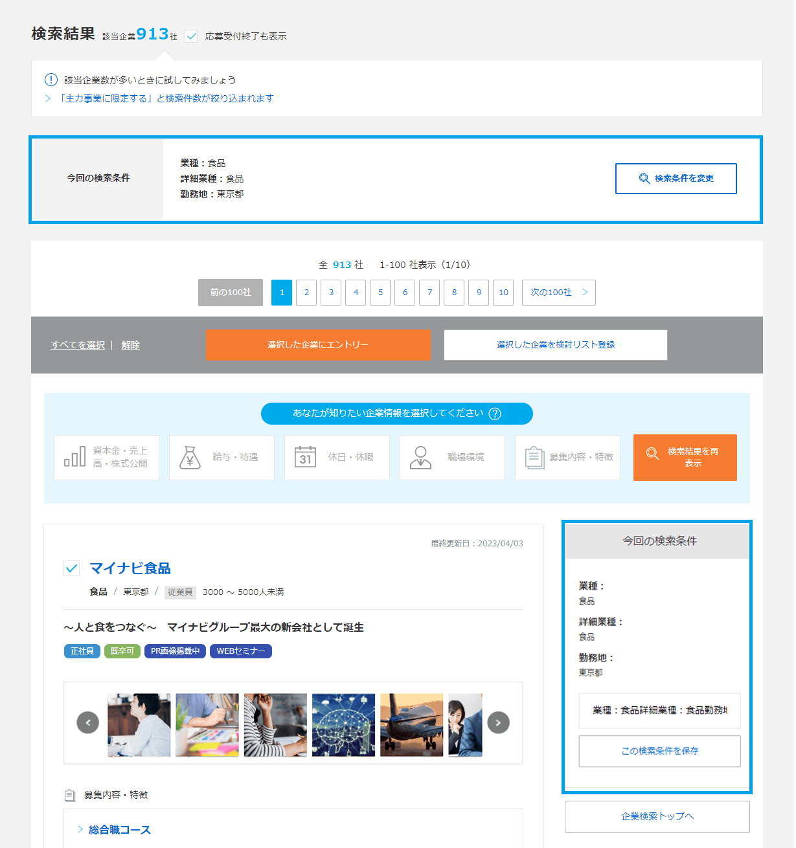The image size is (796, 848).
Task: Click 検索結果を再表示 orange button
Action: 685,458
